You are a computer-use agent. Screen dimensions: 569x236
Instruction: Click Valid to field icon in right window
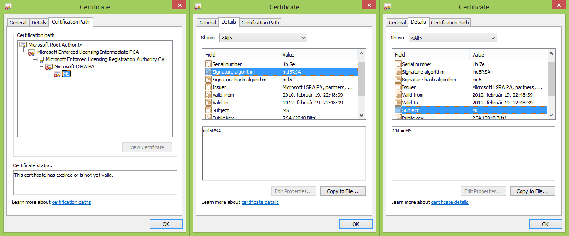(398, 103)
